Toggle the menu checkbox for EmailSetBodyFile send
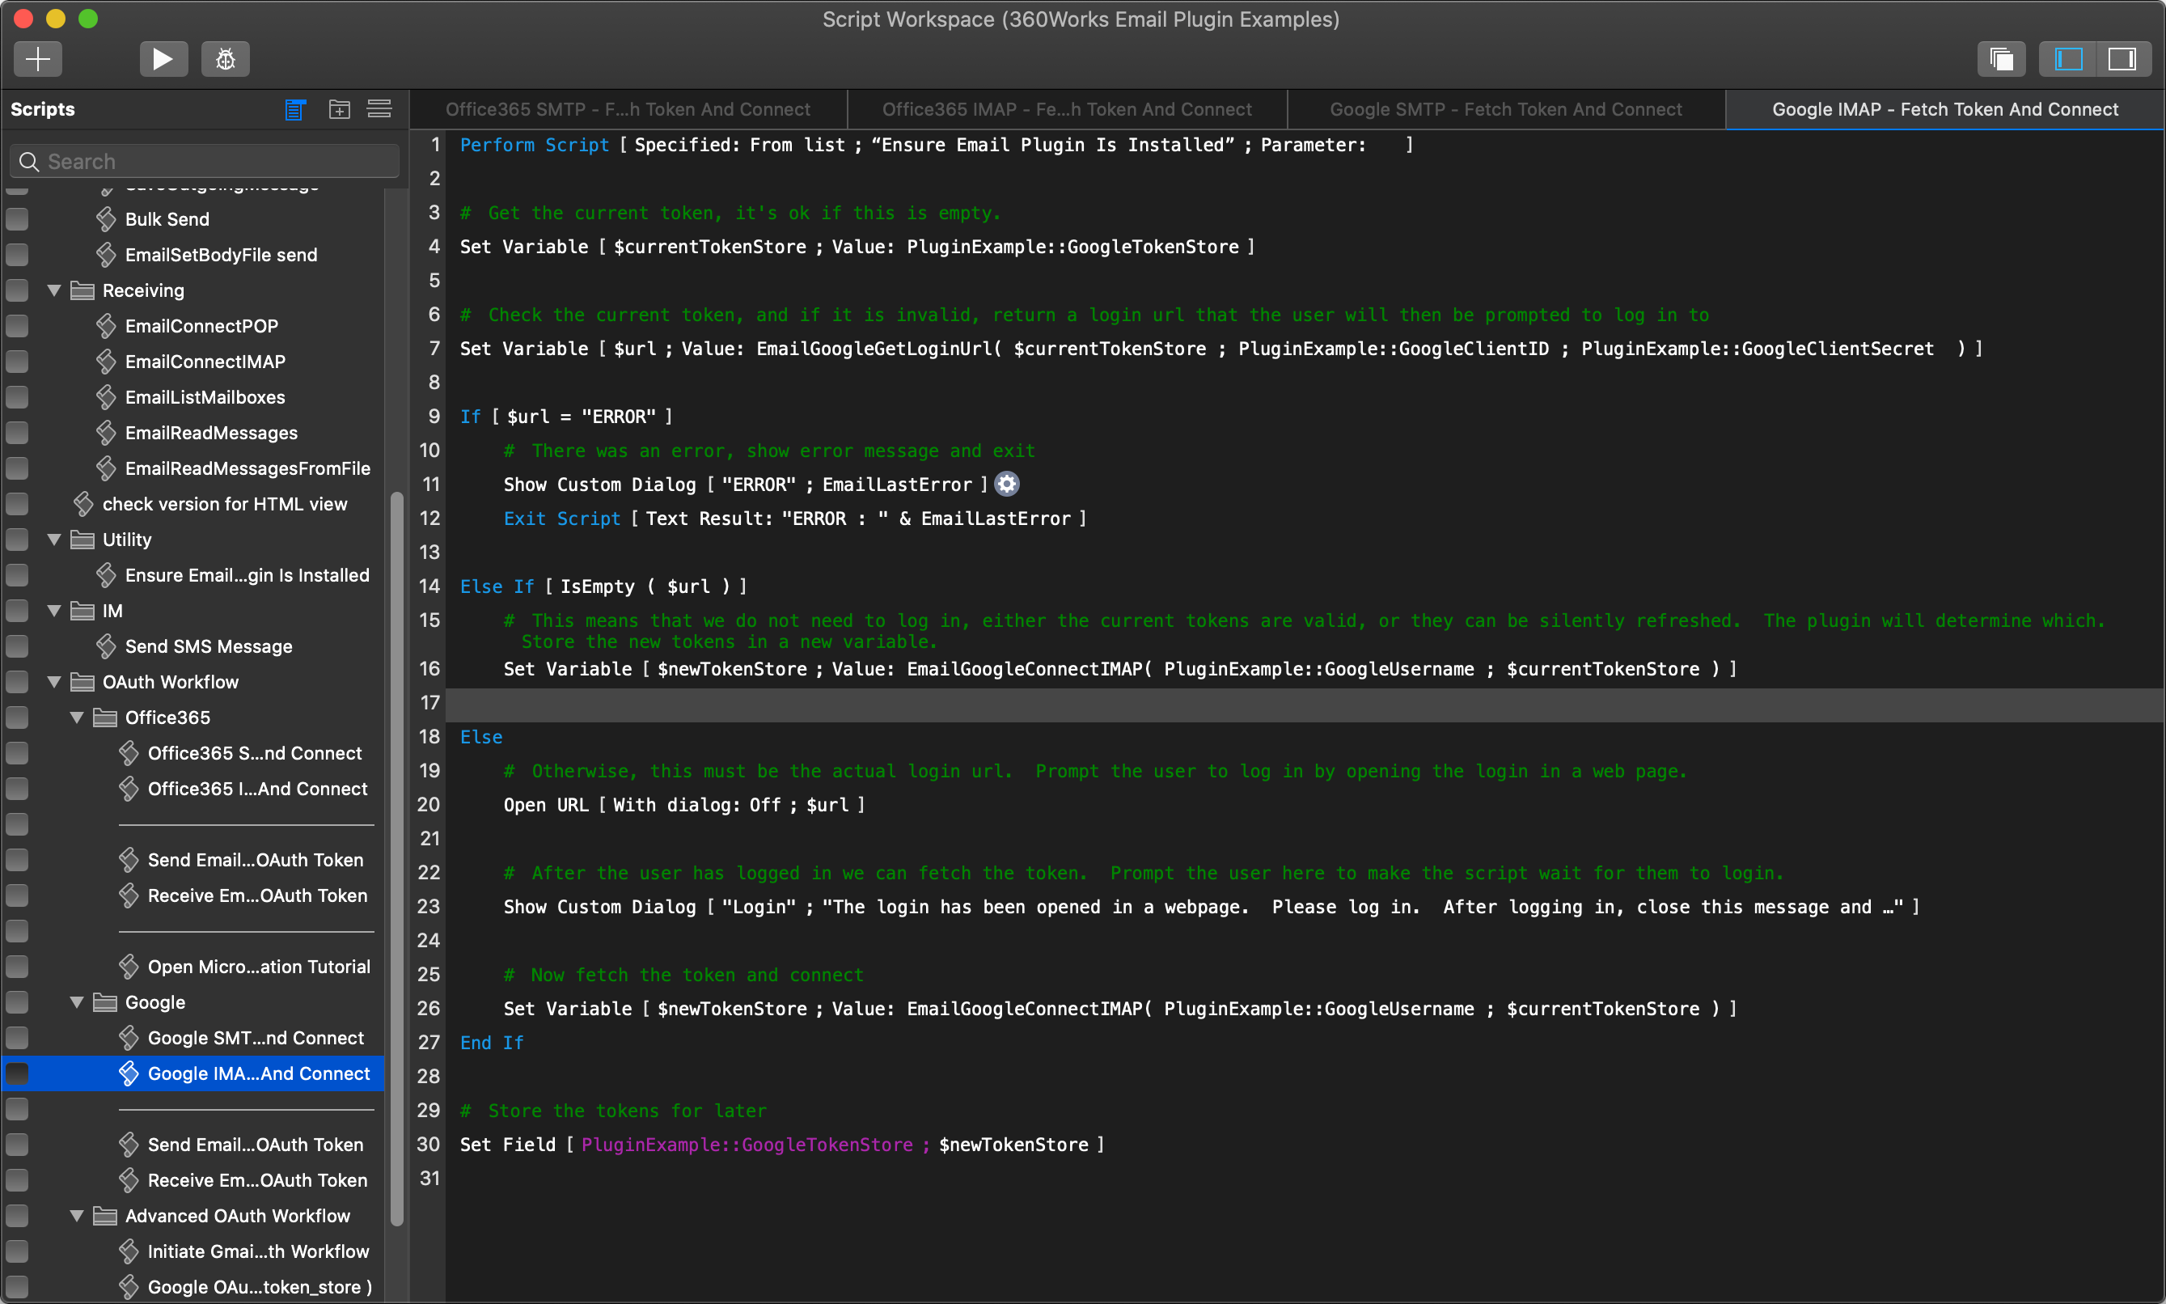Image resolution: width=2166 pixels, height=1304 pixels. [18, 255]
